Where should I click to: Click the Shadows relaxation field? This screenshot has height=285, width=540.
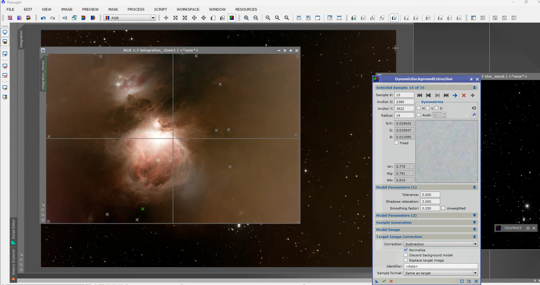430,201
